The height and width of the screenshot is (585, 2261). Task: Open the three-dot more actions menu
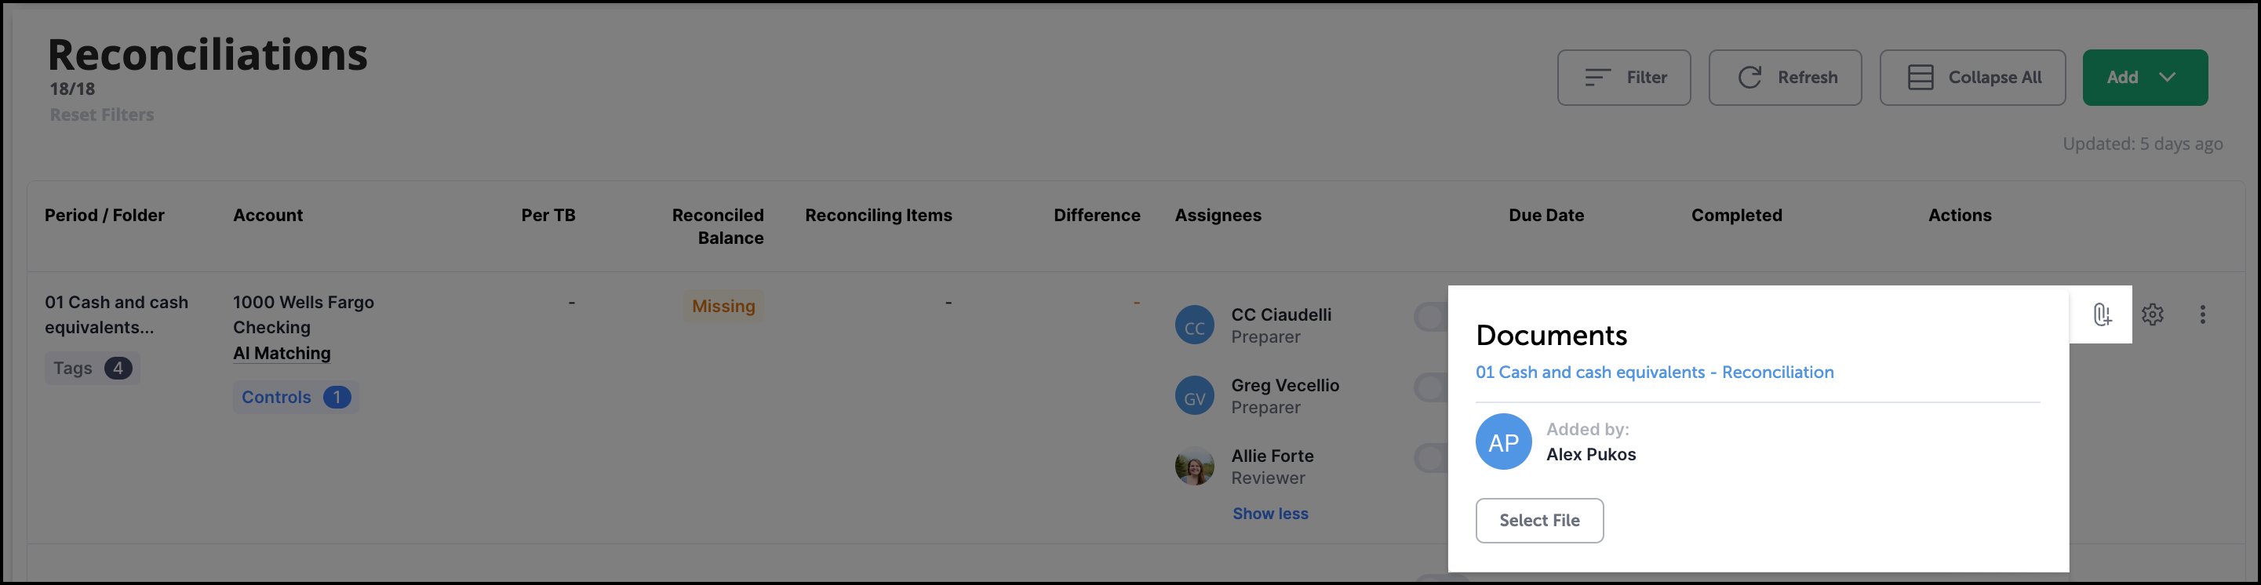click(2202, 315)
